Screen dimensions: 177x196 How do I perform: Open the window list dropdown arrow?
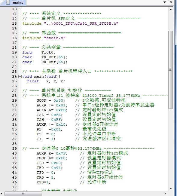[165, 2]
